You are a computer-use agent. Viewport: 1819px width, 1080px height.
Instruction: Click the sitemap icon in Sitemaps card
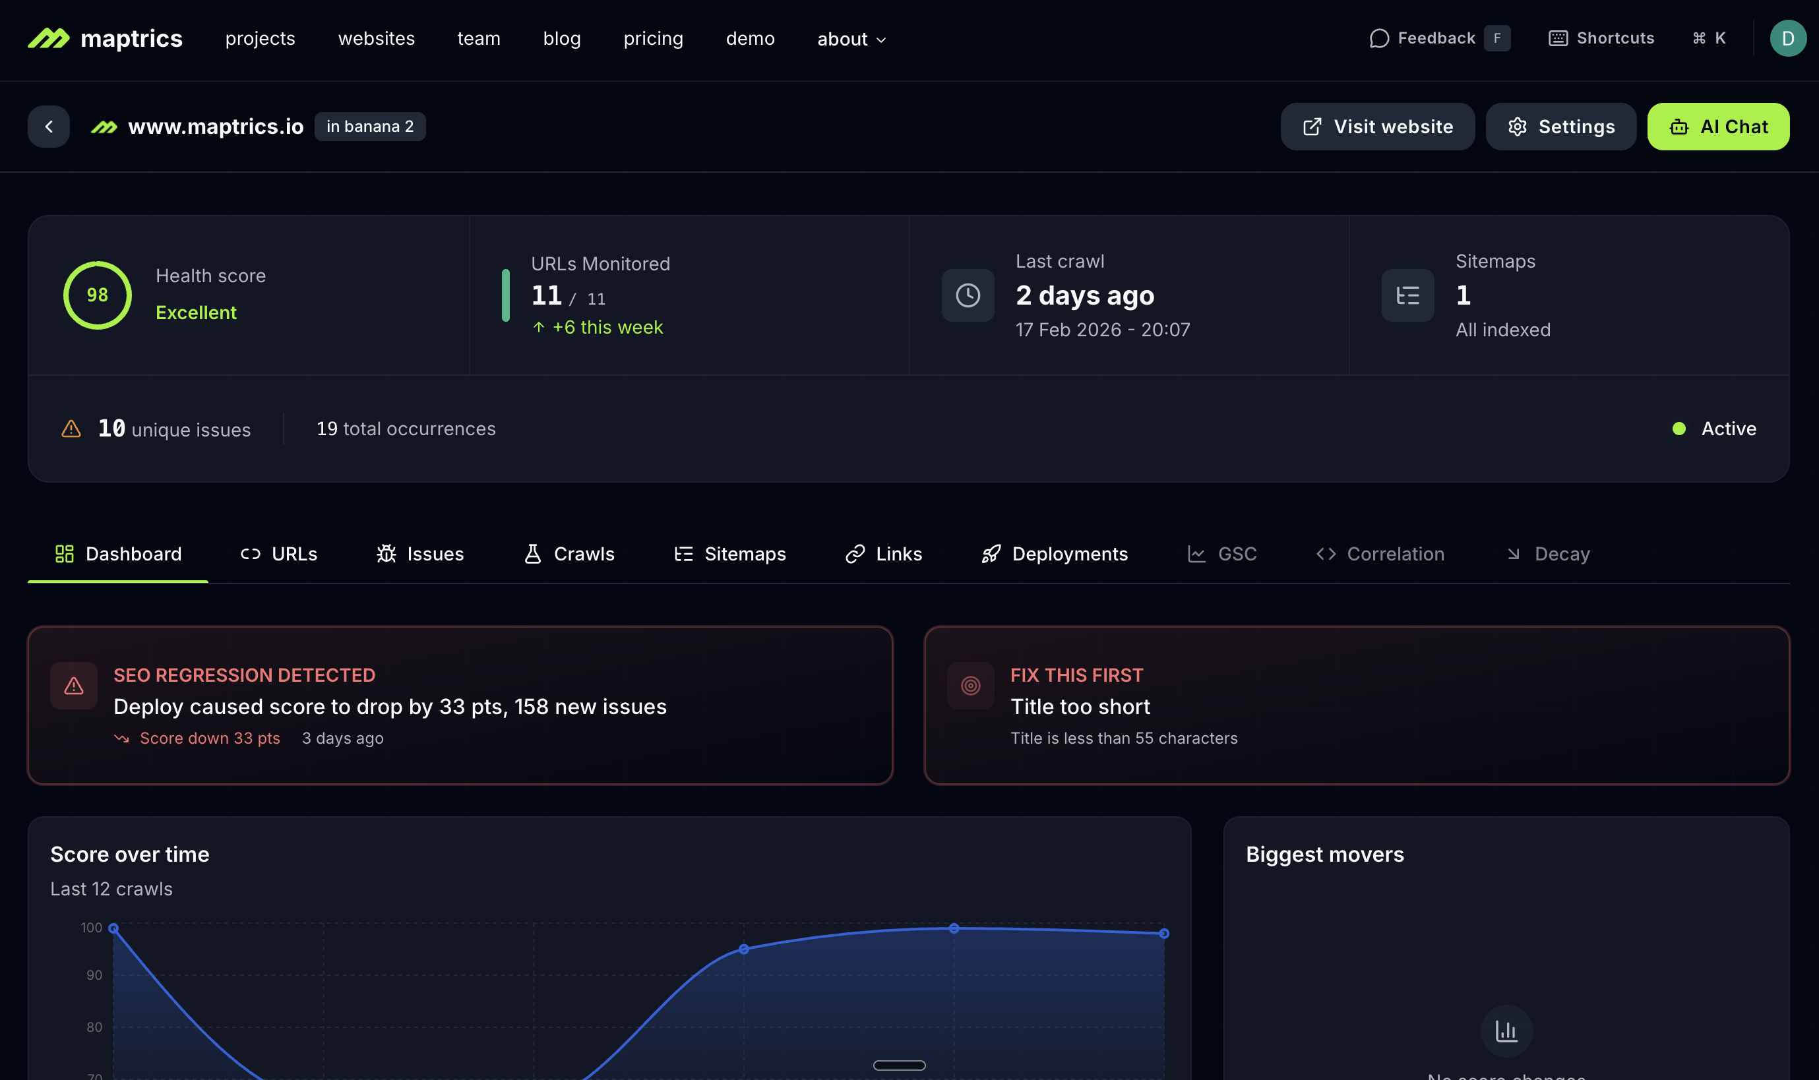coord(1407,295)
